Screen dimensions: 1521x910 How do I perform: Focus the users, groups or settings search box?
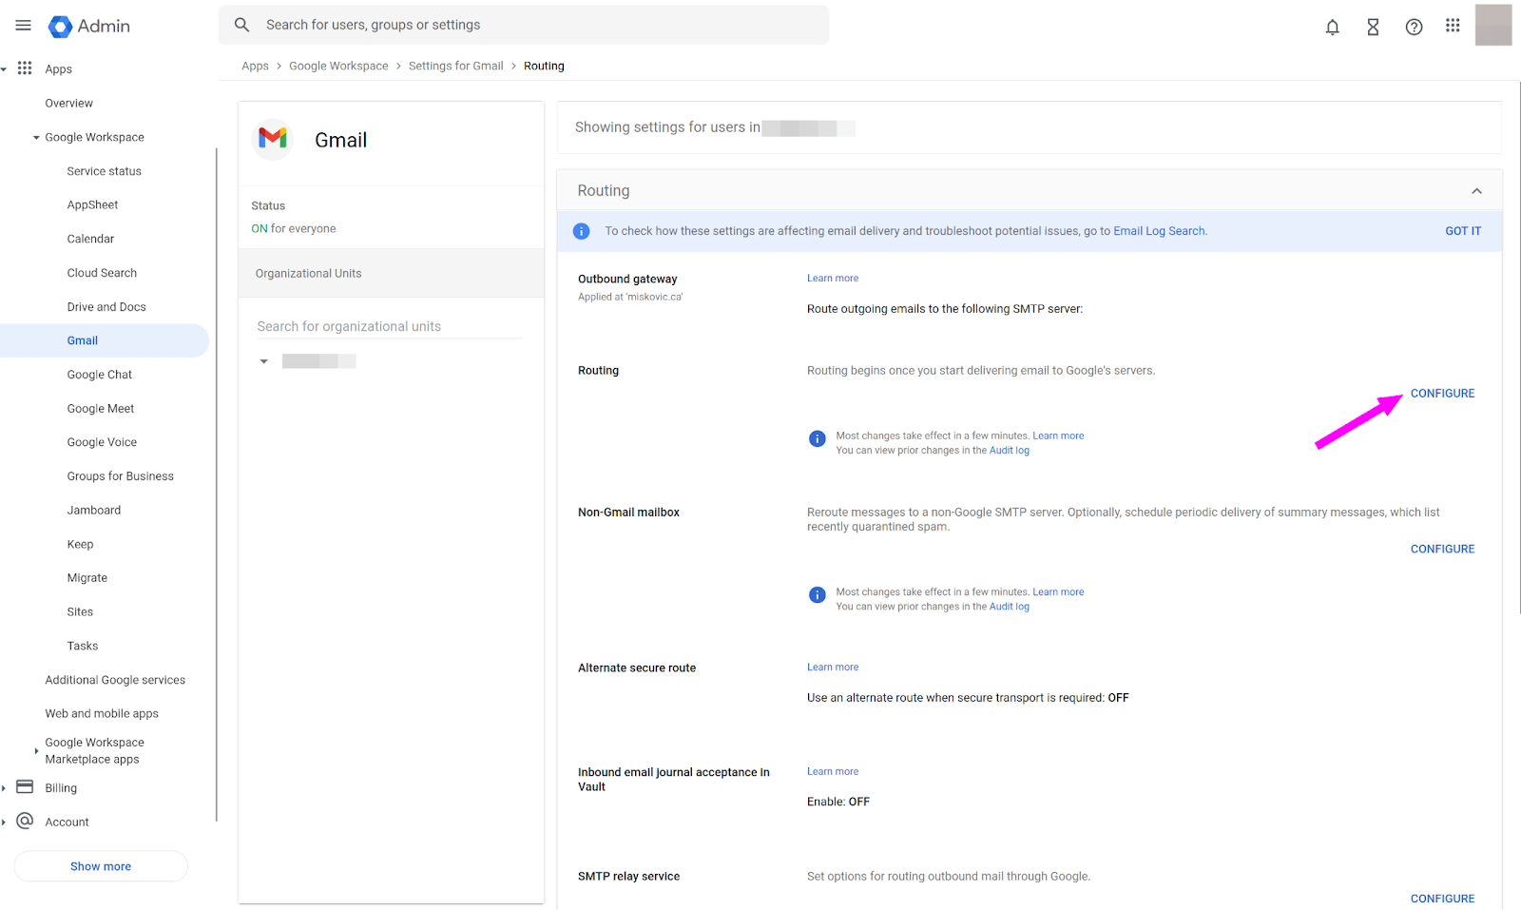[524, 25]
